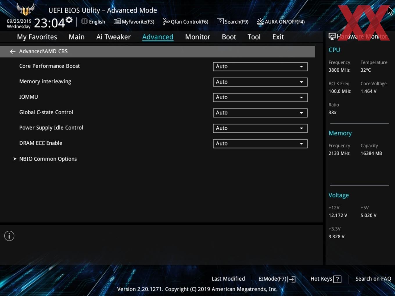Screen dimensions: 395x296
Task: Click the info circle icon
Action: pyautogui.click(x=9, y=236)
